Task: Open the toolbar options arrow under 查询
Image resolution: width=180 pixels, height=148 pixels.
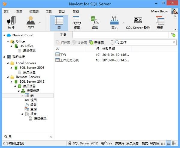Action: click(x=175, y=29)
